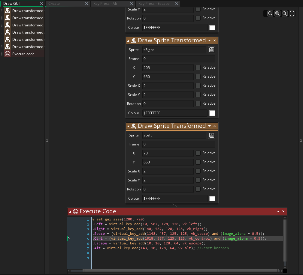Click code line with vk_escape

coord(149,243)
